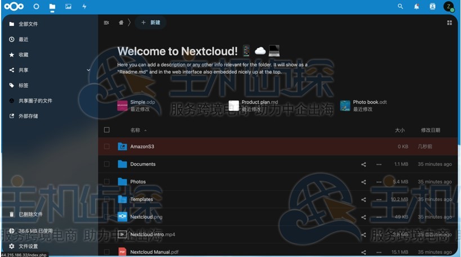Sort by 修改日期 column header
Image resolution: width=461 pixels, height=257 pixels.
pos(431,130)
